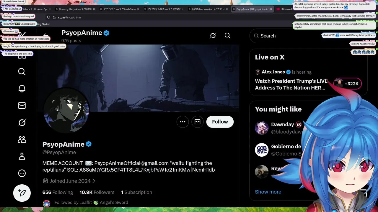Screen dimensions: 378x212
Task: Open Messages envelope in sidebar
Action: point(22,105)
